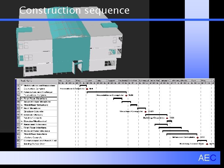Expand the Mobilization and Excavation task row

tap(22, 86)
